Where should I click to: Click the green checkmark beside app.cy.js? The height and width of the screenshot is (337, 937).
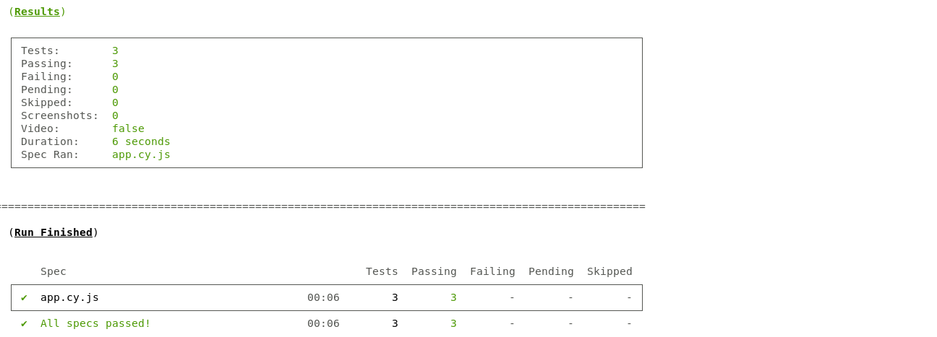24,297
